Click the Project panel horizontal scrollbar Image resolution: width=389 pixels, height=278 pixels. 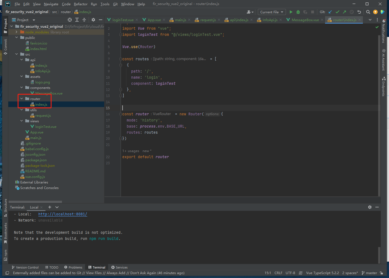[35, 202]
